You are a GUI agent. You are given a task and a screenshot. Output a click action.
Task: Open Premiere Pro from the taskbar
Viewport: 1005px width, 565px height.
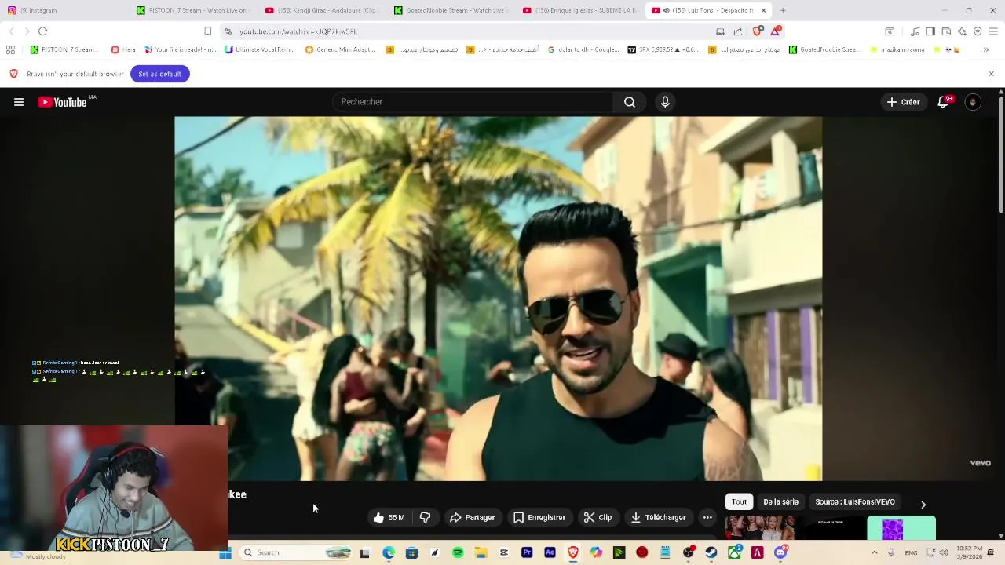click(x=527, y=552)
